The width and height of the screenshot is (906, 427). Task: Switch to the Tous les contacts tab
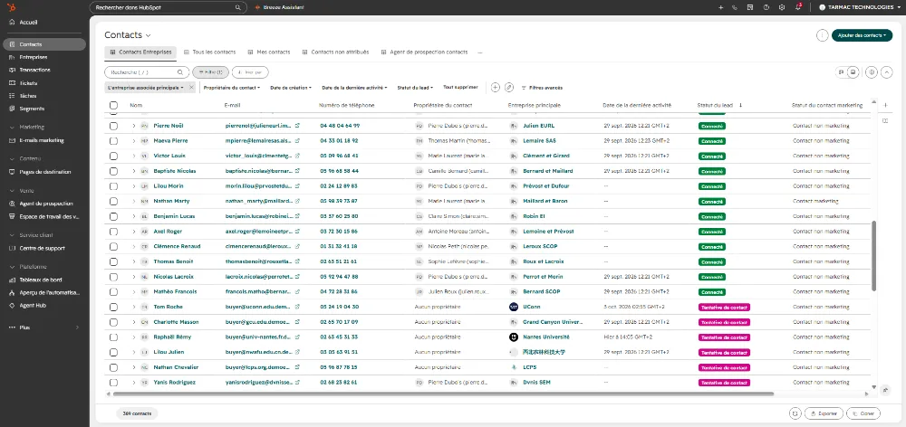point(210,52)
